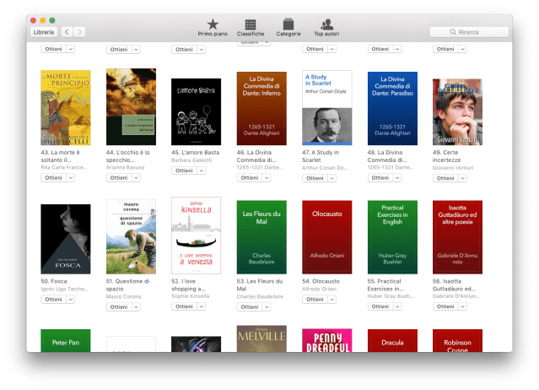The image size is (539, 390).
Task: Get the book Fosca with Ottieni
Action: coord(53,300)
